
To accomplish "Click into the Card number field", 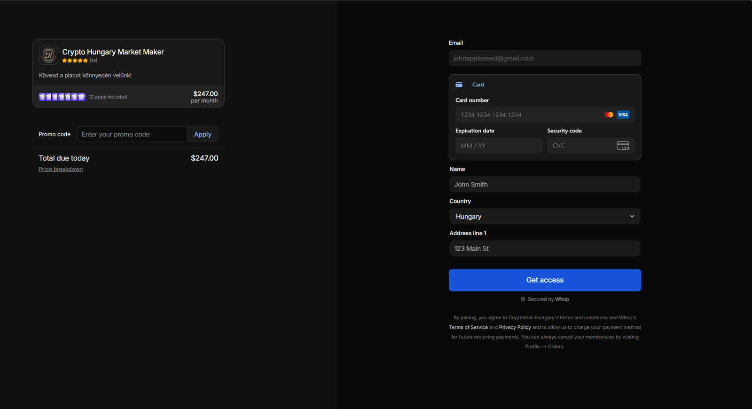I will point(529,115).
